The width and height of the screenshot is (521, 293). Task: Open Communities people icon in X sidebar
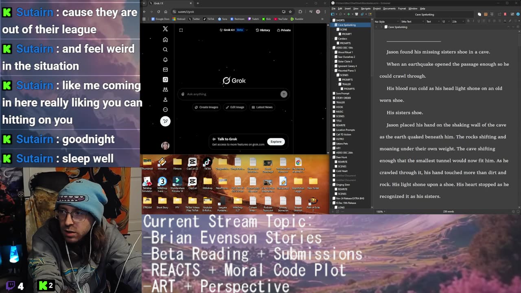[165, 90]
